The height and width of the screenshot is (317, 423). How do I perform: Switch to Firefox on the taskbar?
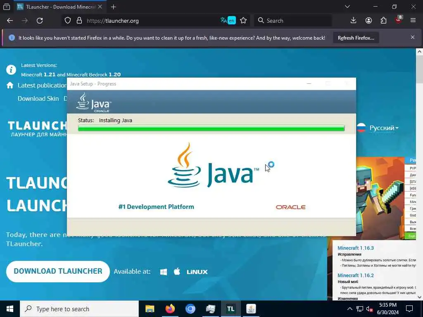[170, 309]
